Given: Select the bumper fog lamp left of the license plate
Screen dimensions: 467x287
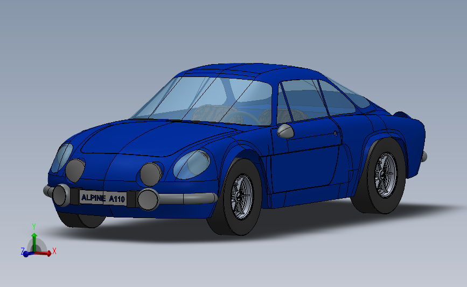Looking at the screenshot, I should 61,195.
